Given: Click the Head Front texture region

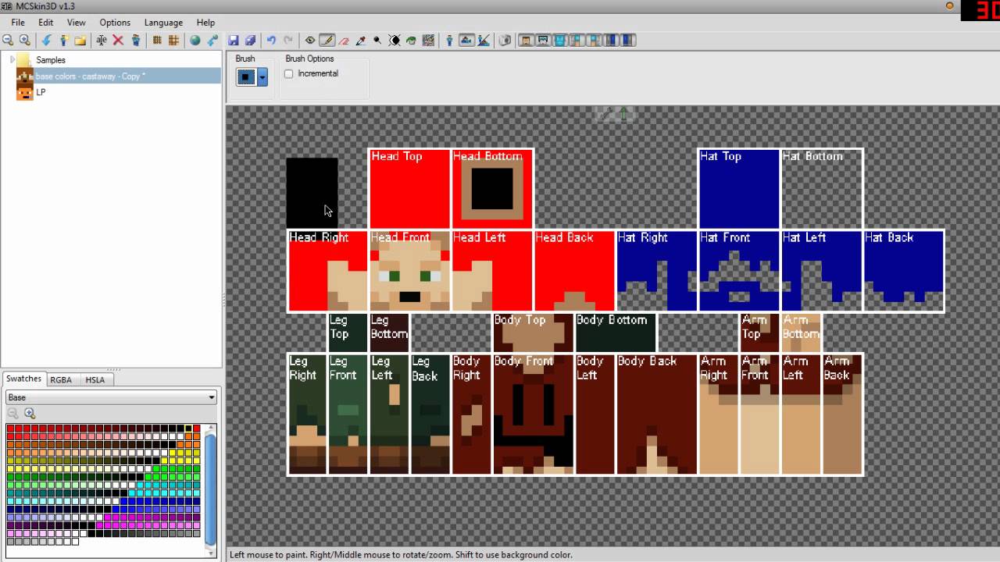Looking at the screenshot, I should [x=410, y=271].
